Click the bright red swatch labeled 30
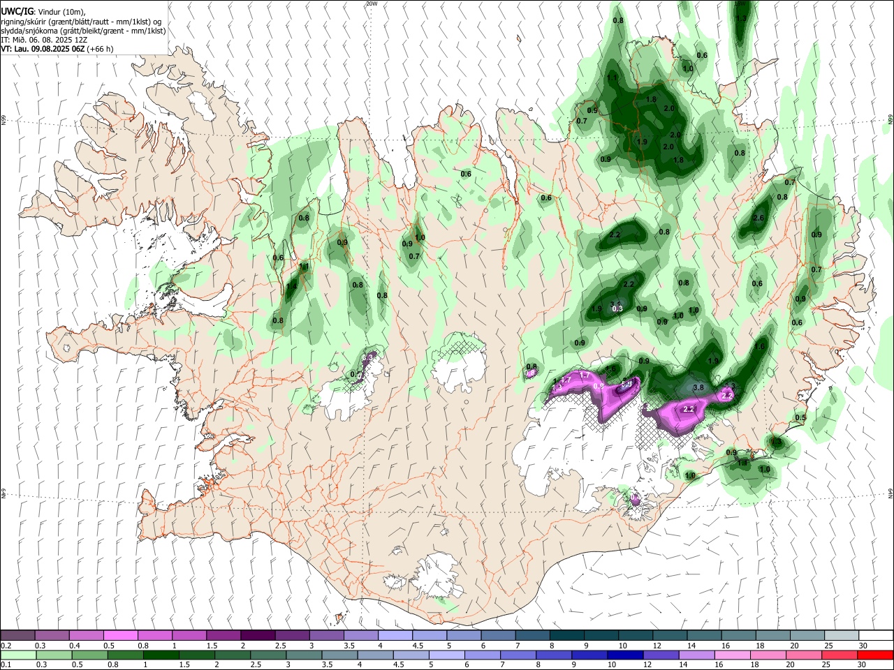This screenshot has height=670, width=894. point(876,655)
